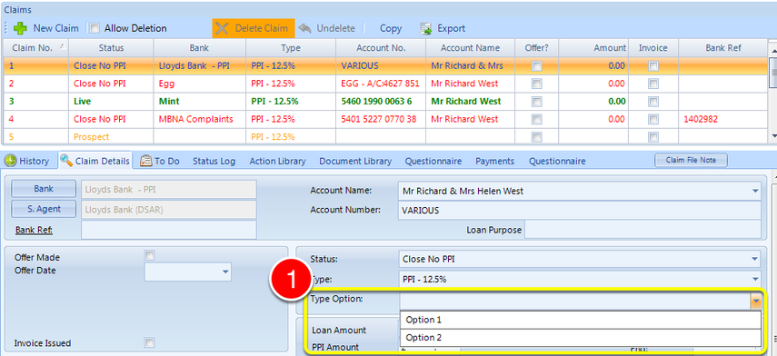Viewport: 777px width, 356px height.
Task: Click sort arrow in Claim No. header
Action: [x=62, y=46]
